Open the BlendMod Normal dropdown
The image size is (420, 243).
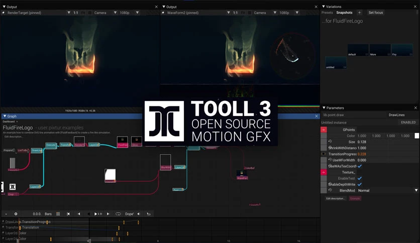(387, 191)
